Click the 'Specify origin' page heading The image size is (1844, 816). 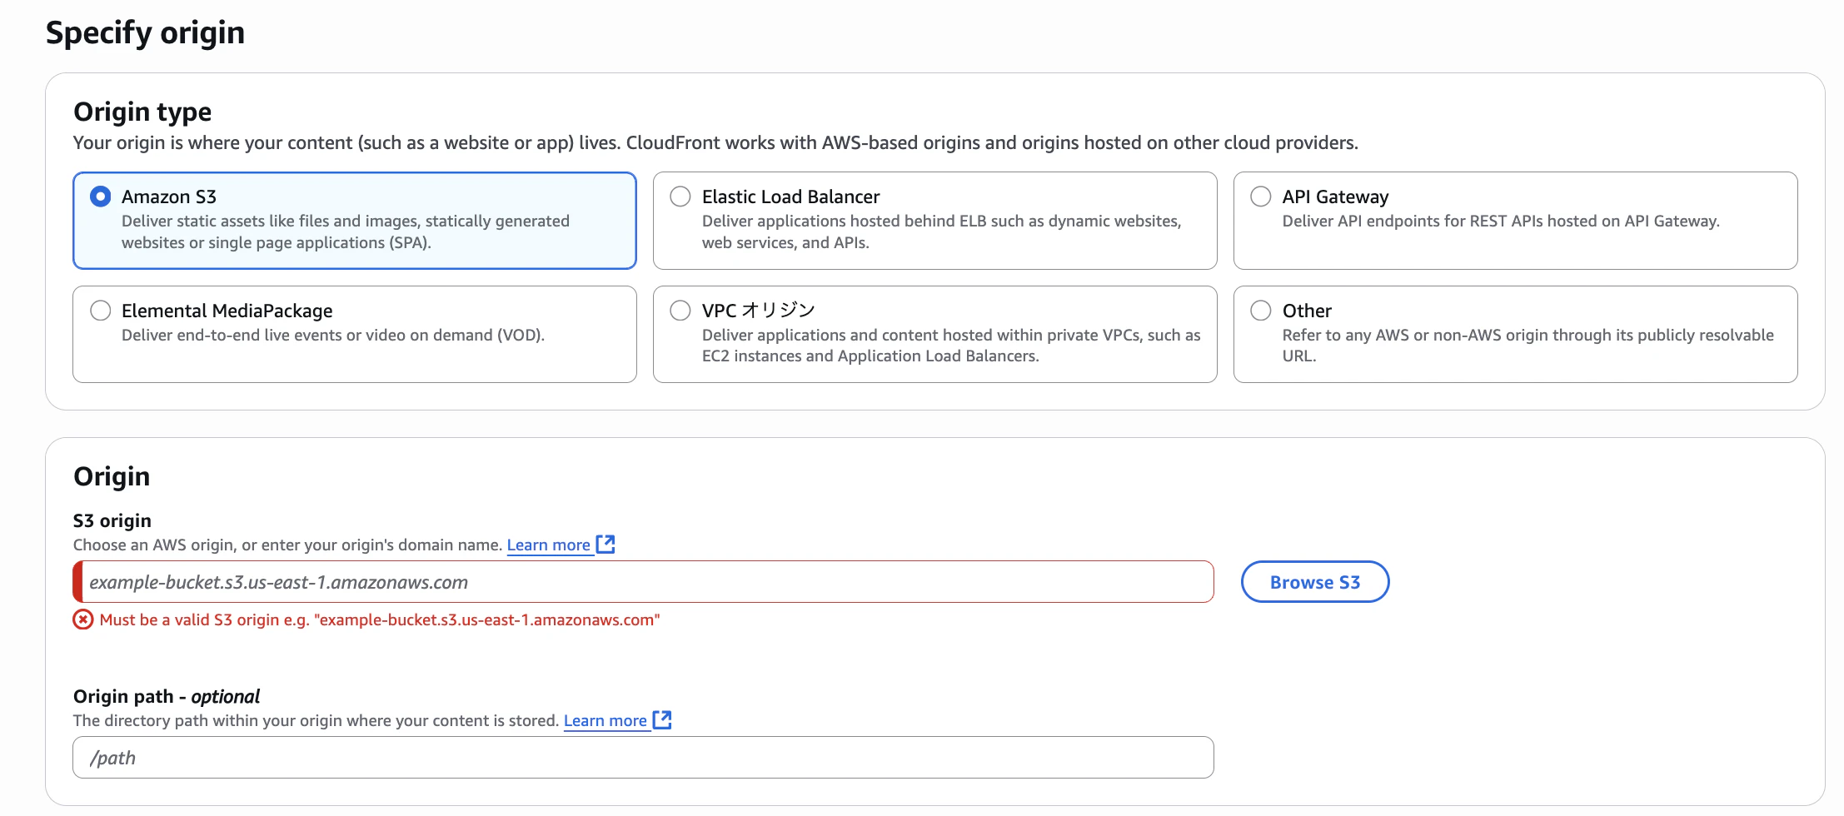(x=145, y=32)
